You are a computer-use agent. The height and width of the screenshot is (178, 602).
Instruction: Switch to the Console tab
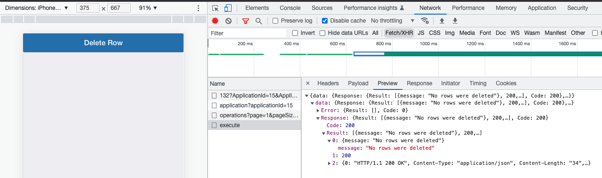(x=290, y=8)
